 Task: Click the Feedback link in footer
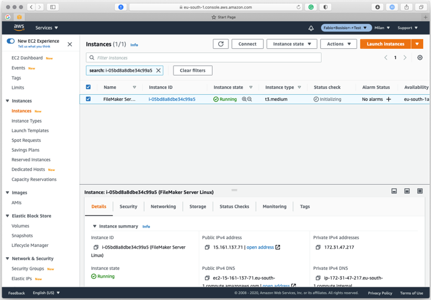[x=16, y=293]
